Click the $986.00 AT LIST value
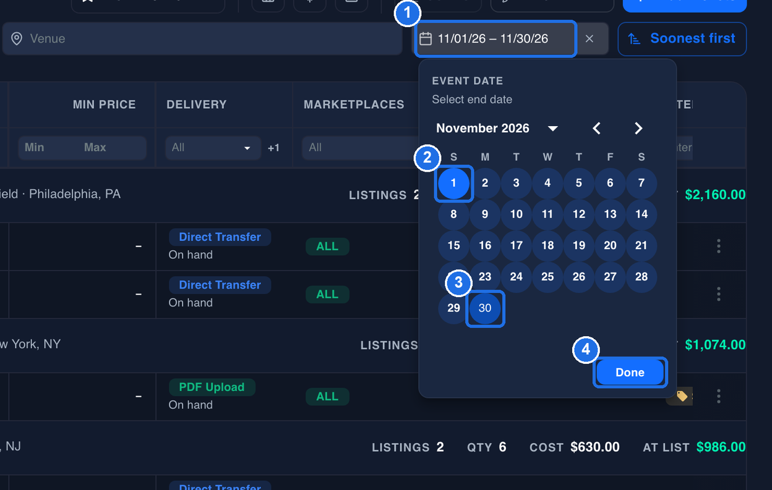772x490 pixels. (x=721, y=447)
